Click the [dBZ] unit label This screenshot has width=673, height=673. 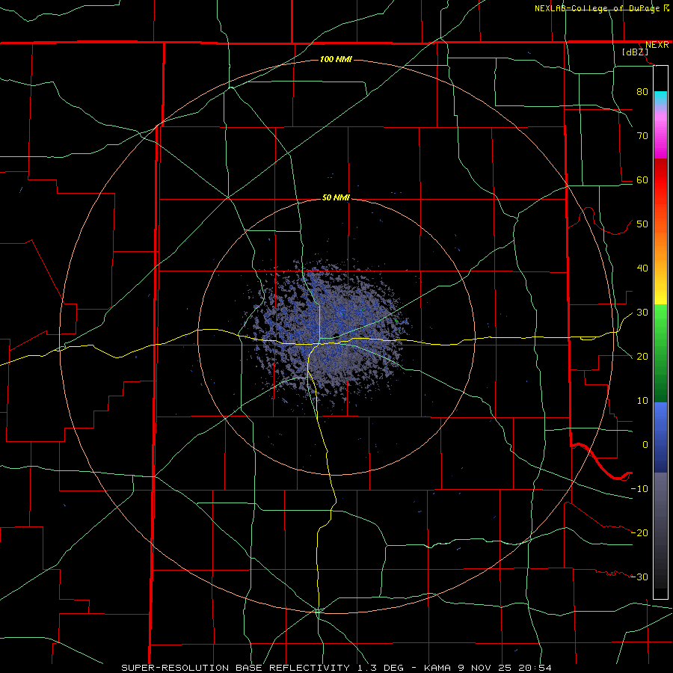(x=635, y=52)
